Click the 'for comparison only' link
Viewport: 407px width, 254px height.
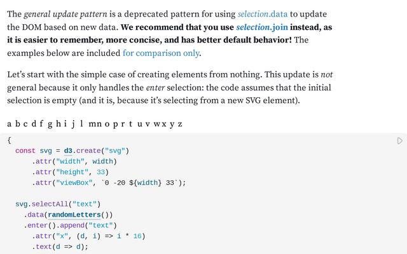[161, 53]
